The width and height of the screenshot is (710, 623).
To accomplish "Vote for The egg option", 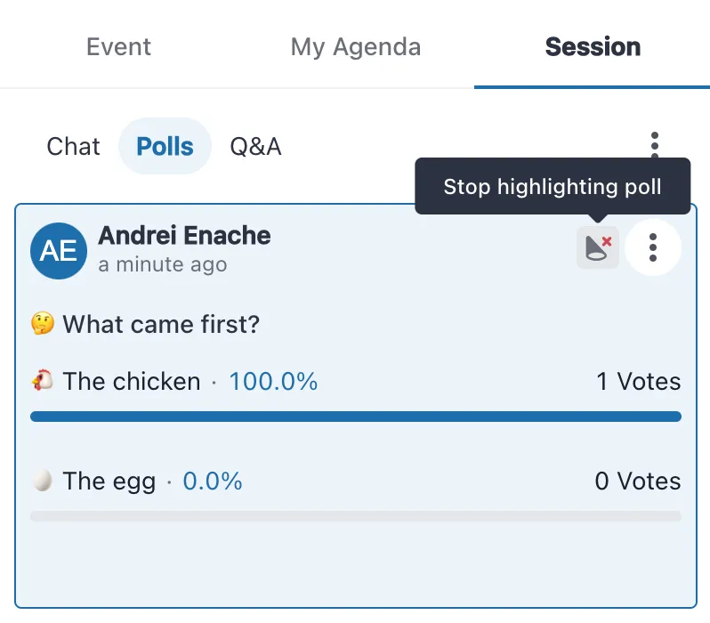I will click(x=109, y=481).
